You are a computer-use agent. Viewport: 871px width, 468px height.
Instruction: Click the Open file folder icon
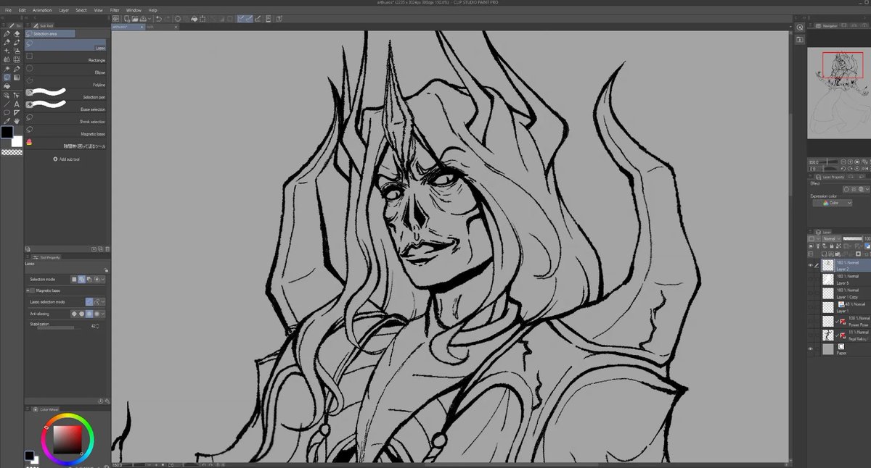pos(135,19)
